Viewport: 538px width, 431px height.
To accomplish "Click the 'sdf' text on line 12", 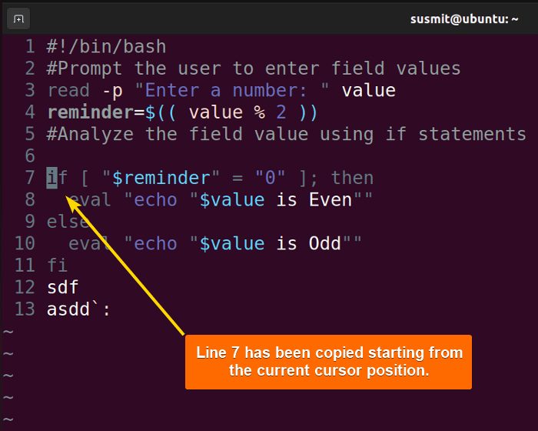I will coord(63,287).
